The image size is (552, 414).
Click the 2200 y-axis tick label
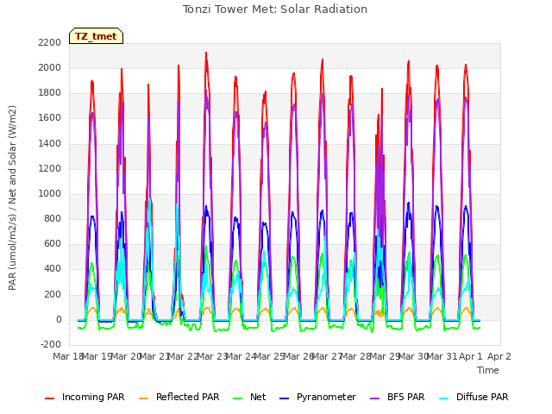coord(50,42)
